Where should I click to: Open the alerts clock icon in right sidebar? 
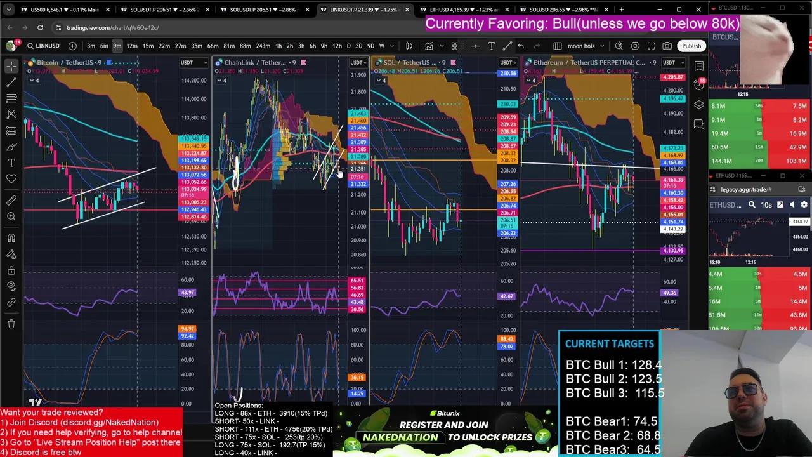pyautogui.click(x=698, y=86)
